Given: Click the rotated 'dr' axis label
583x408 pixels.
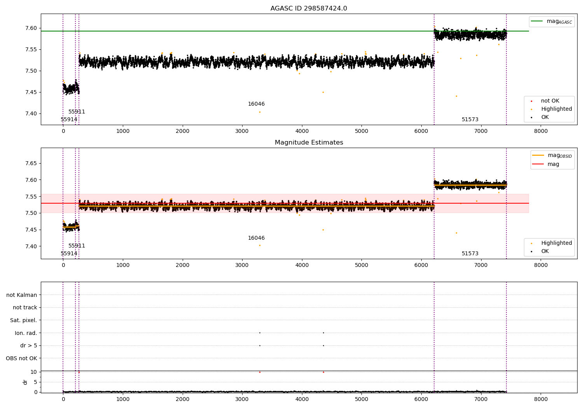Looking at the screenshot, I should click(x=25, y=382).
